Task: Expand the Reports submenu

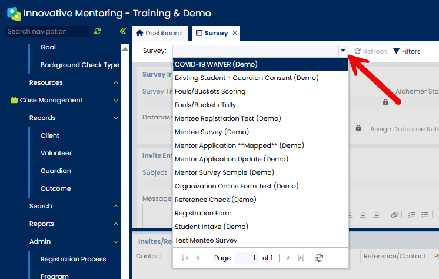Action: (116, 224)
